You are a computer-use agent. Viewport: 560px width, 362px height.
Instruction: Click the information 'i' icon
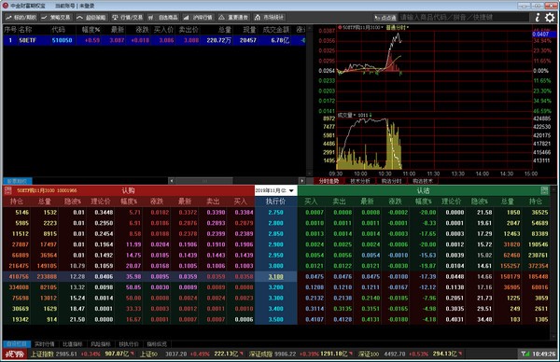click(538, 17)
